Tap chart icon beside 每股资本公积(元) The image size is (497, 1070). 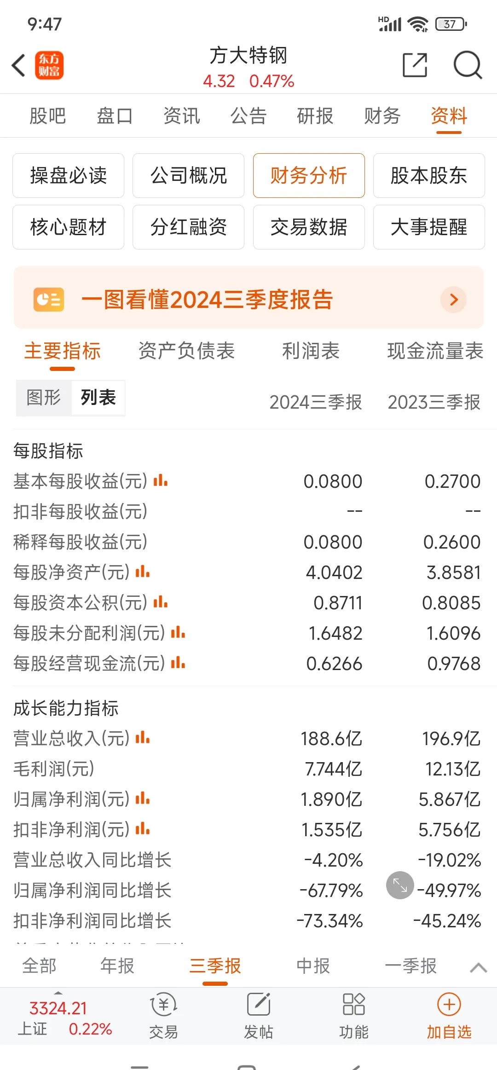tap(161, 602)
